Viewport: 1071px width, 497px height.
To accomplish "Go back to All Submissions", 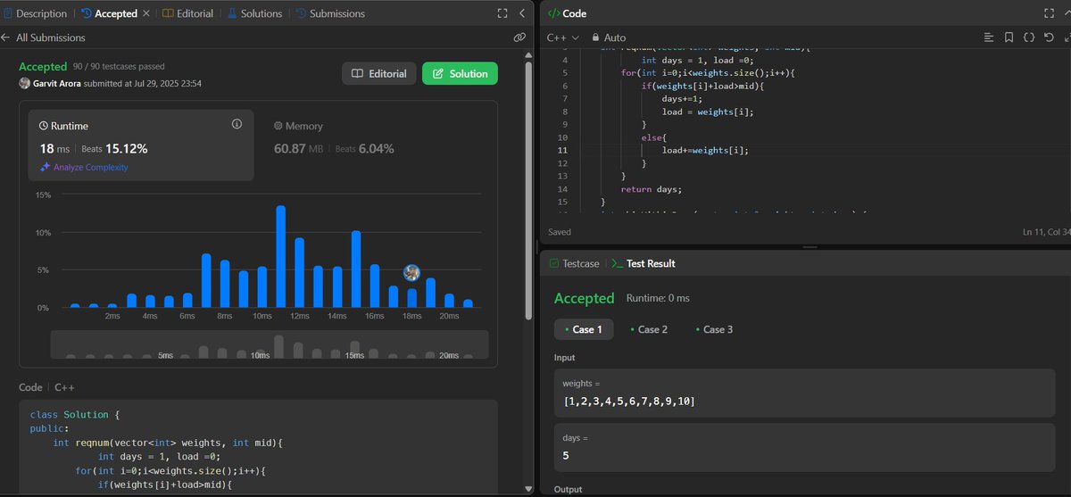I will point(44,37).
